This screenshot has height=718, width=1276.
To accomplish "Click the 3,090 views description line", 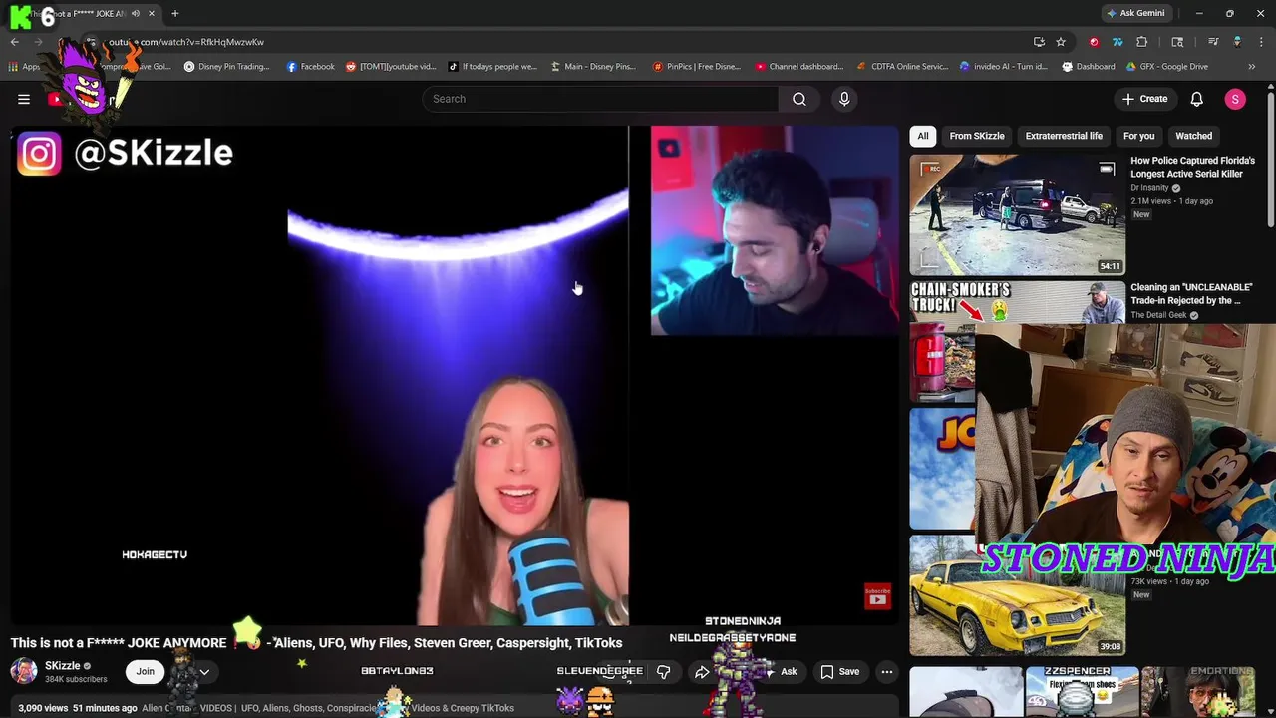I will 266,708.
